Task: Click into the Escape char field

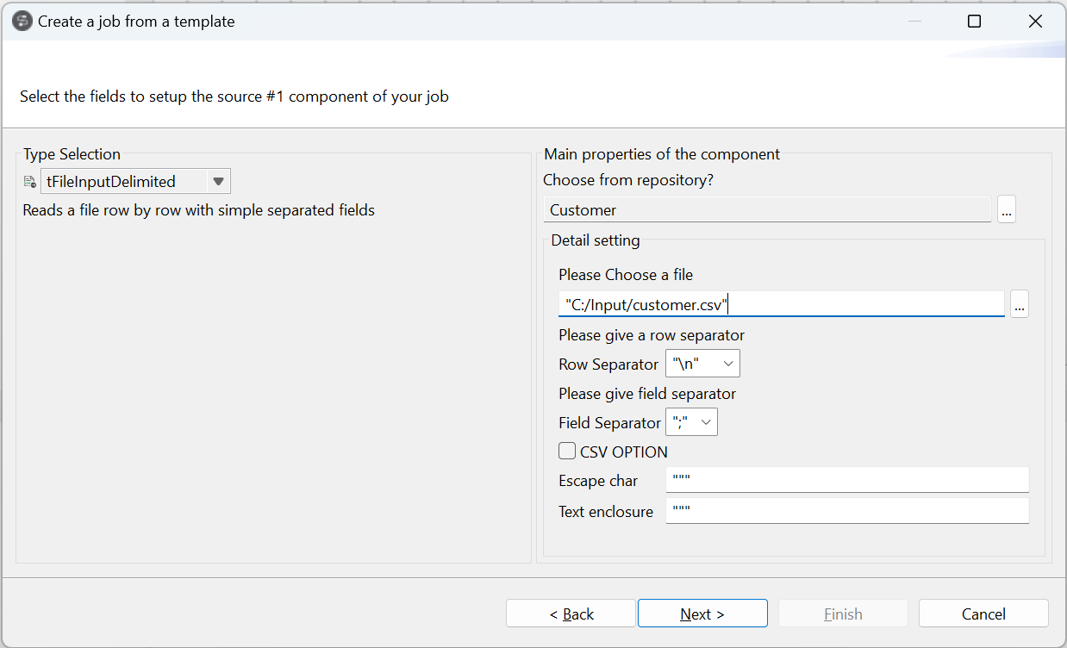Action: click(846, 480)
